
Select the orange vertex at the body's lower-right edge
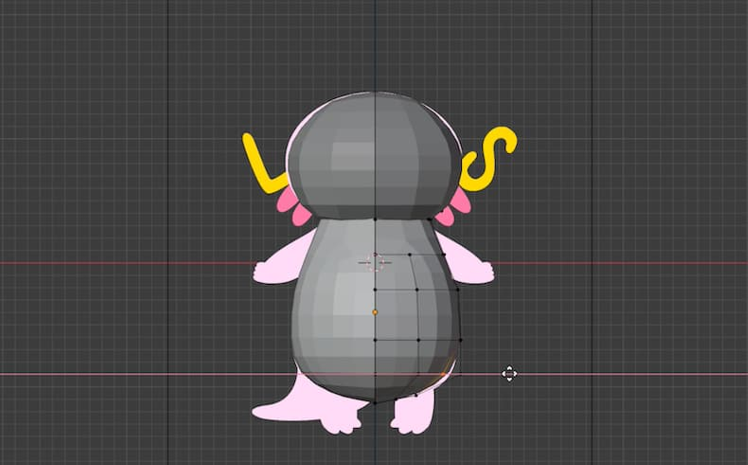pos(443,374)
